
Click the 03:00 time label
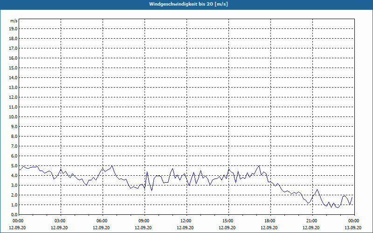(x=61, y=221)
